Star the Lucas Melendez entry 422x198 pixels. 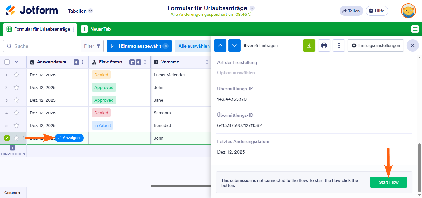click(16, 74)
